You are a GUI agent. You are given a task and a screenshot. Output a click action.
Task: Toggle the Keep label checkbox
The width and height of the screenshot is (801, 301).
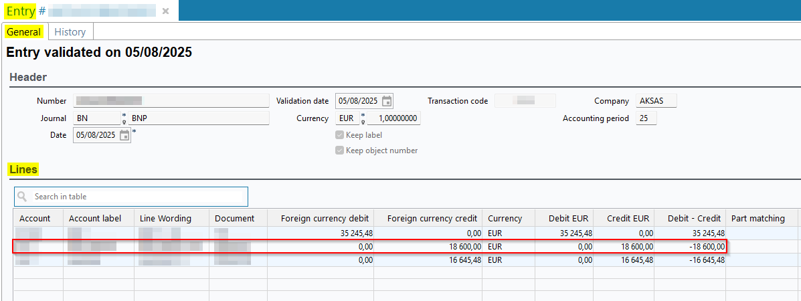click(340, 135)
